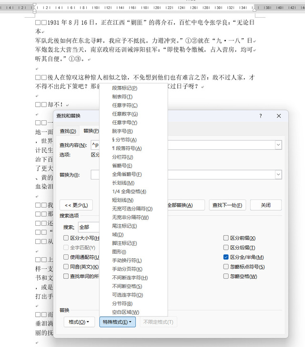This screenshot has height=347, width=305.
Task: Uncheck 区分全/半角(M) checkbox
Action: pyautogui.click(x=226, y=257)
